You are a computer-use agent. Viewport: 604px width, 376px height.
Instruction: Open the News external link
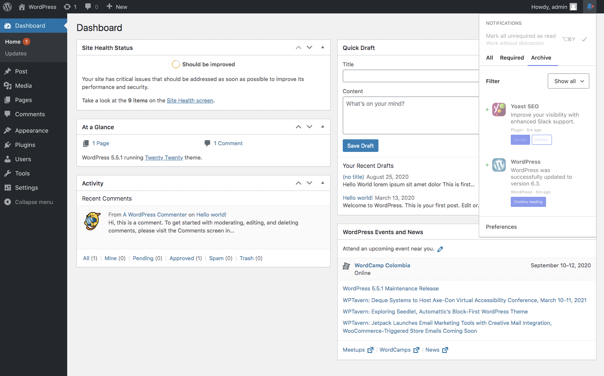(437, 350)
